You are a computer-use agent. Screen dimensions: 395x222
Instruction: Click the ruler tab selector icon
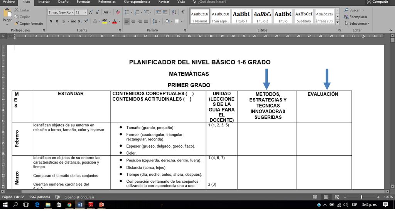[3, 36]
